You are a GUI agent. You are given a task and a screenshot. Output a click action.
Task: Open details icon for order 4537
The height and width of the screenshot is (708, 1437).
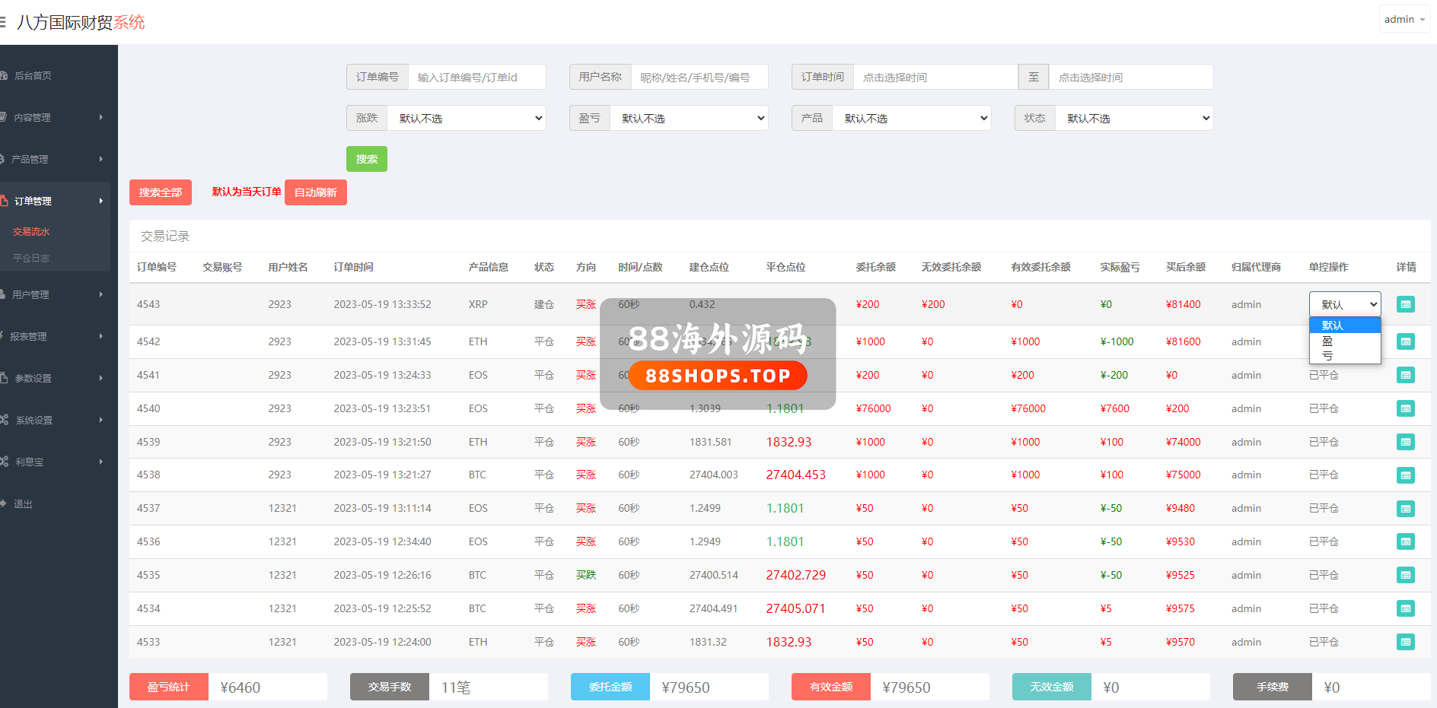pos(1405,508)
